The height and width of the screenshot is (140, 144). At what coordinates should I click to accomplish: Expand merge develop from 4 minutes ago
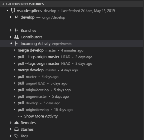pos(14,50)
